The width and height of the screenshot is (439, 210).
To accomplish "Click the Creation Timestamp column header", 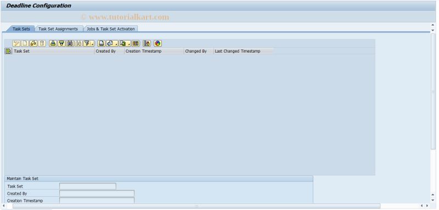I will [x=154, y=51].
